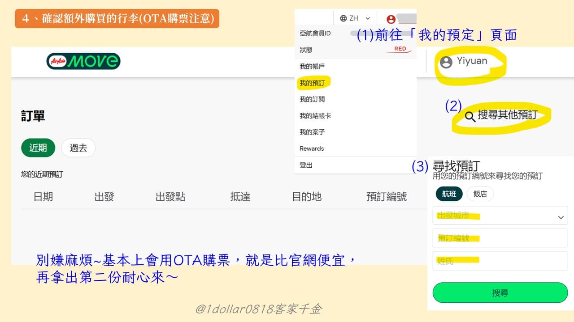
Task: Click the RED status badge
Action: pos(399,49)
